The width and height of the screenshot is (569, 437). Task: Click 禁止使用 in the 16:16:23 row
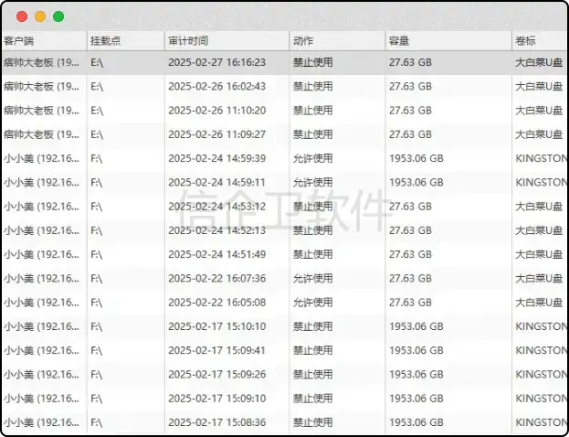point(312,62)
